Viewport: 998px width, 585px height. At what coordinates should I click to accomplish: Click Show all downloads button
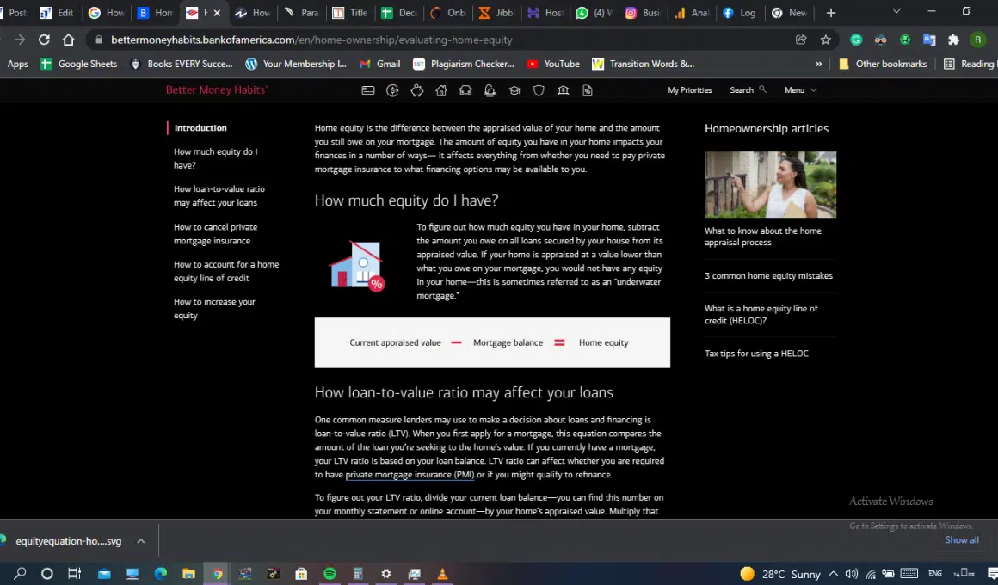961,540
